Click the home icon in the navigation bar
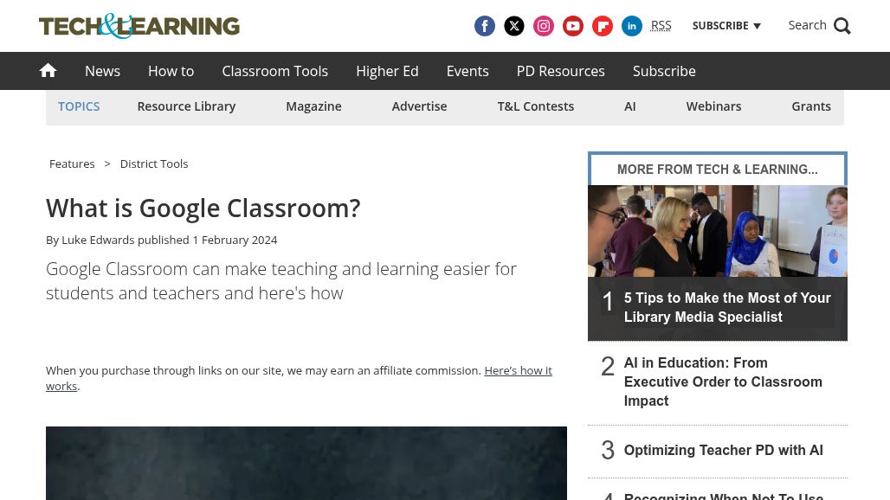890x500 pixels. [x=48, y=71]
